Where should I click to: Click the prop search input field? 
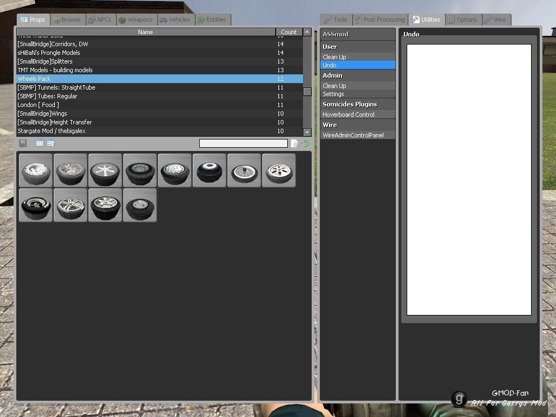click(x=243, y=143)
